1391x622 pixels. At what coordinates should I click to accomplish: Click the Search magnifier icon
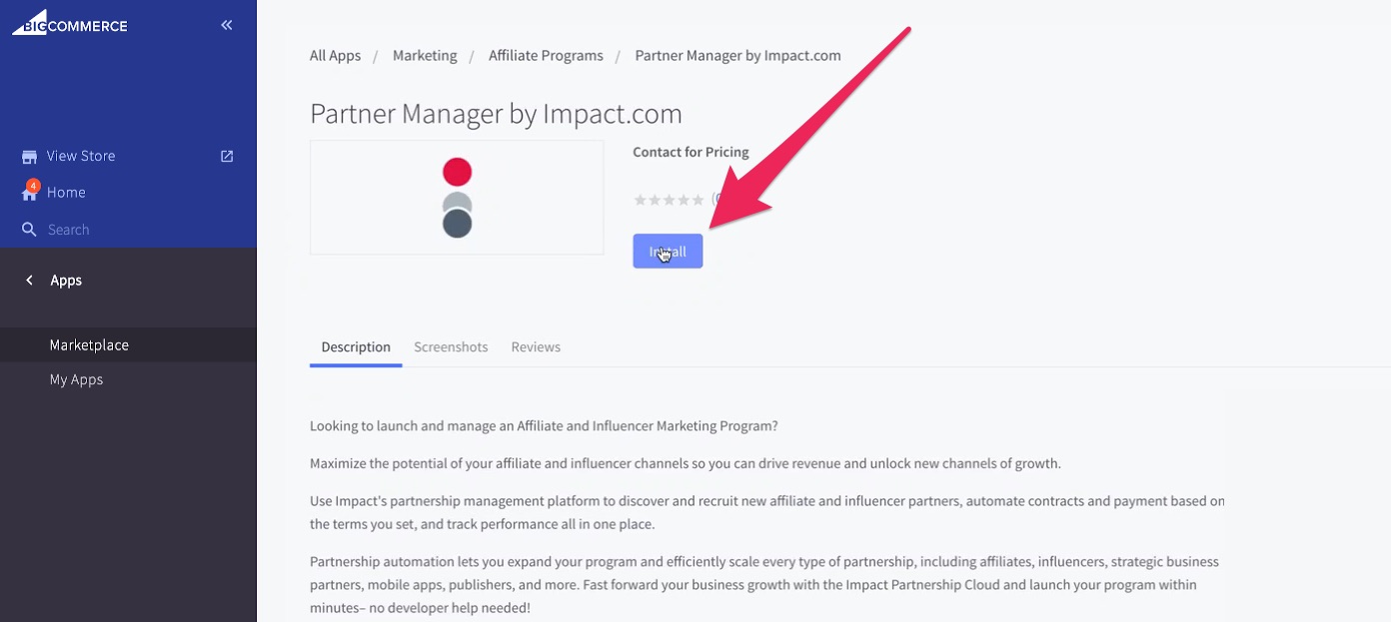tap(29, 230)
